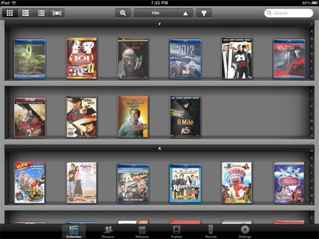This screenshot has height=239, width=319.
Task: Open the 2012 Blu-ray cover
Action: (x=185, y=59)
